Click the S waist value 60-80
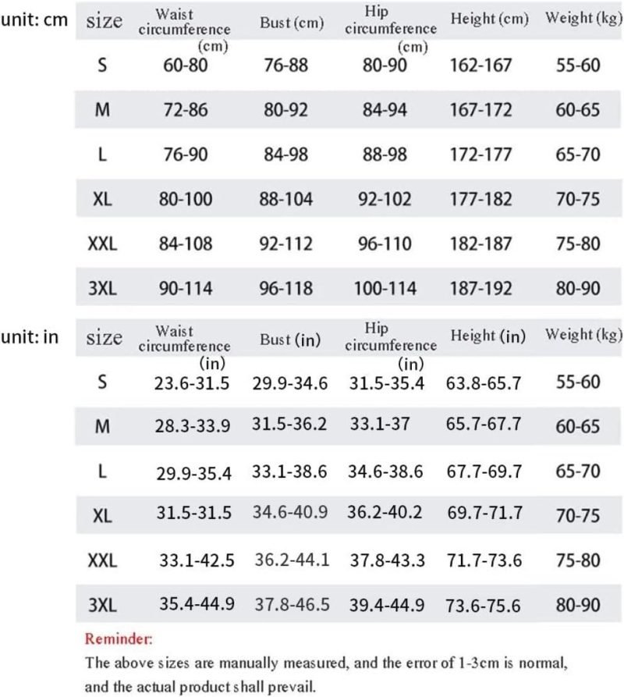 pyautogui.click(x=186, y=65)
